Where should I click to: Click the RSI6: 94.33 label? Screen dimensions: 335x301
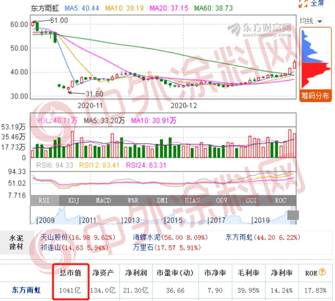pos(54,165)
